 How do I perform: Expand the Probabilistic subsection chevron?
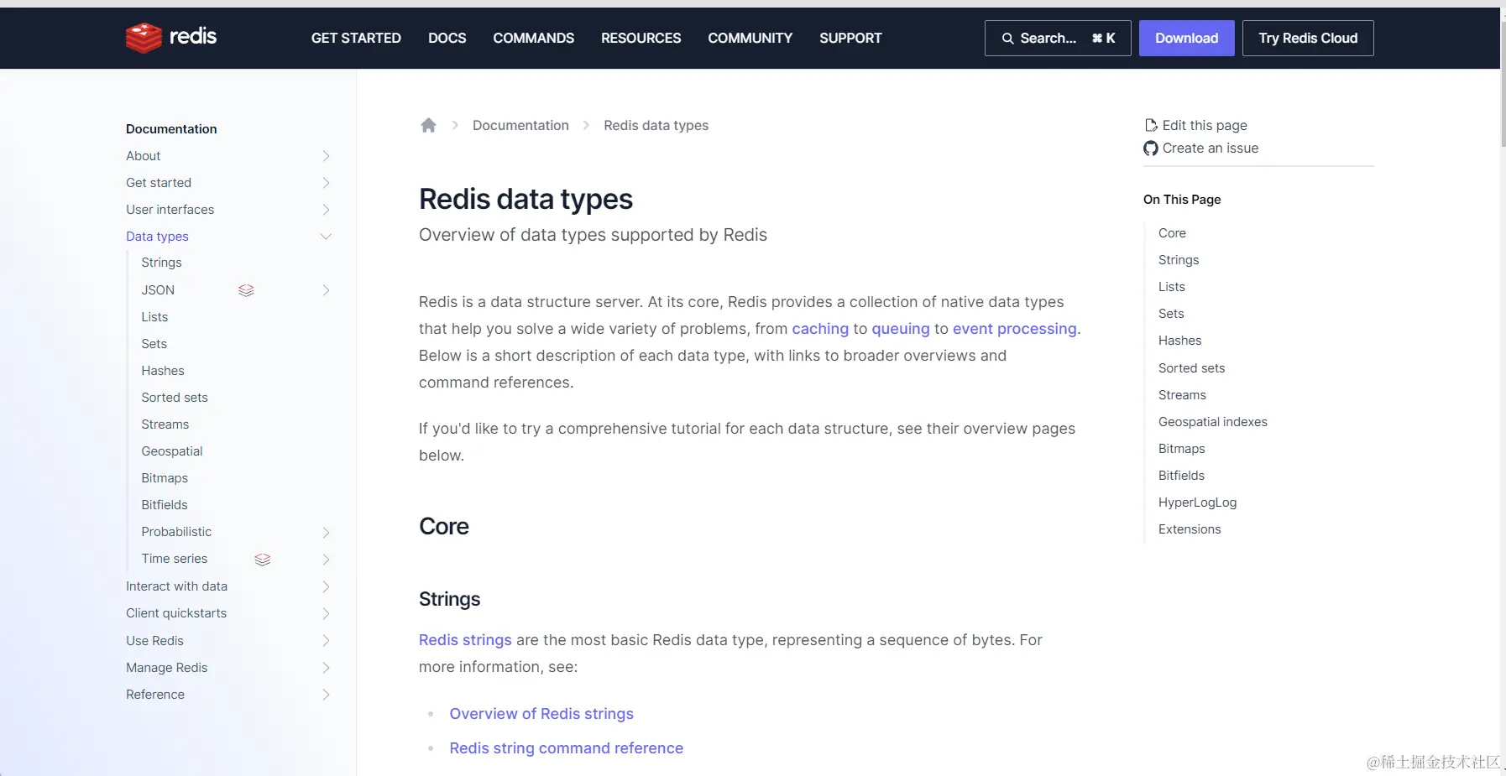point(326,532)
